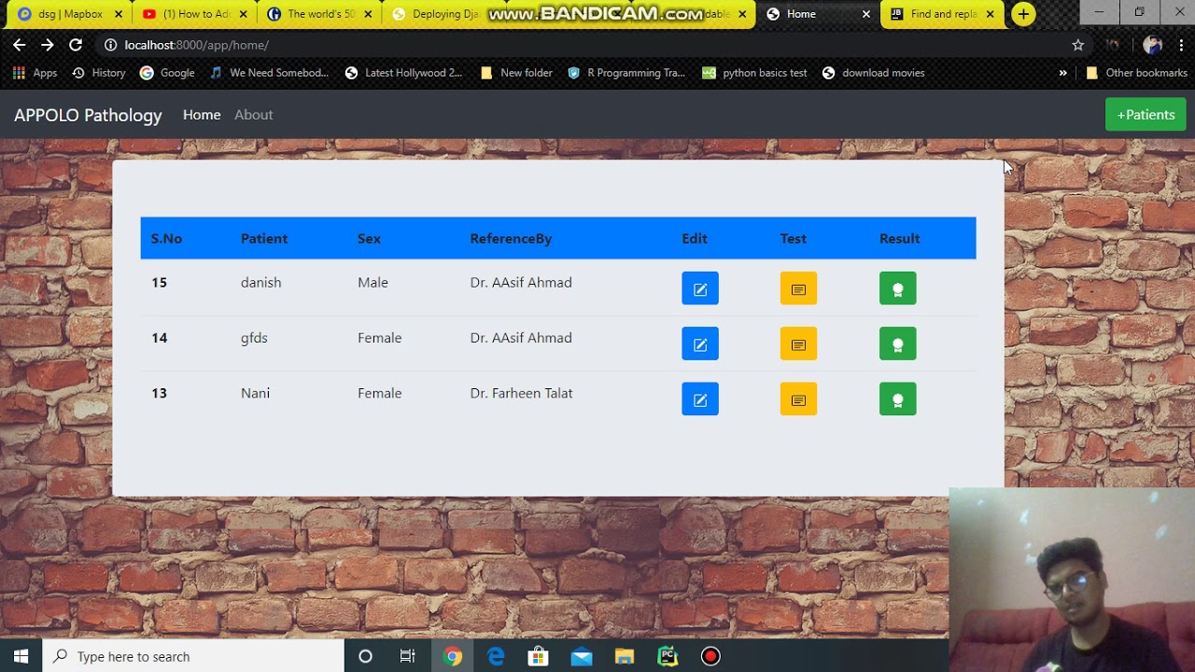Open Other bookmarks folder

pyautogui.click(x=1136, y=73)
